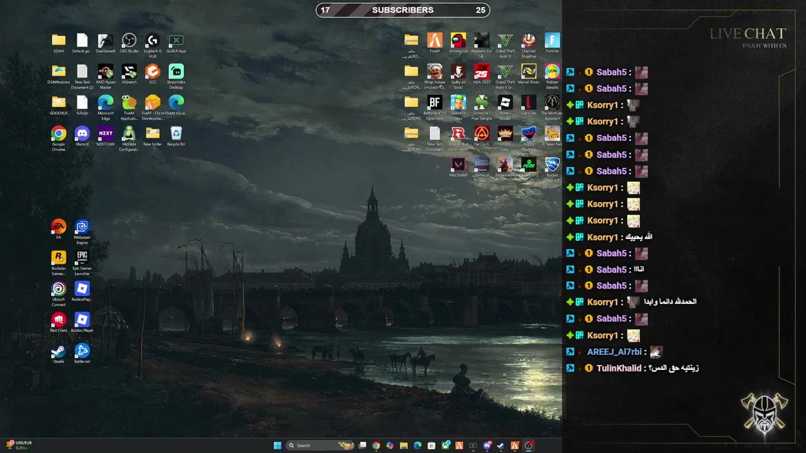
Task: Select the FiveM orange game icon
Action: pyautogui.click(x=434, y=43)
